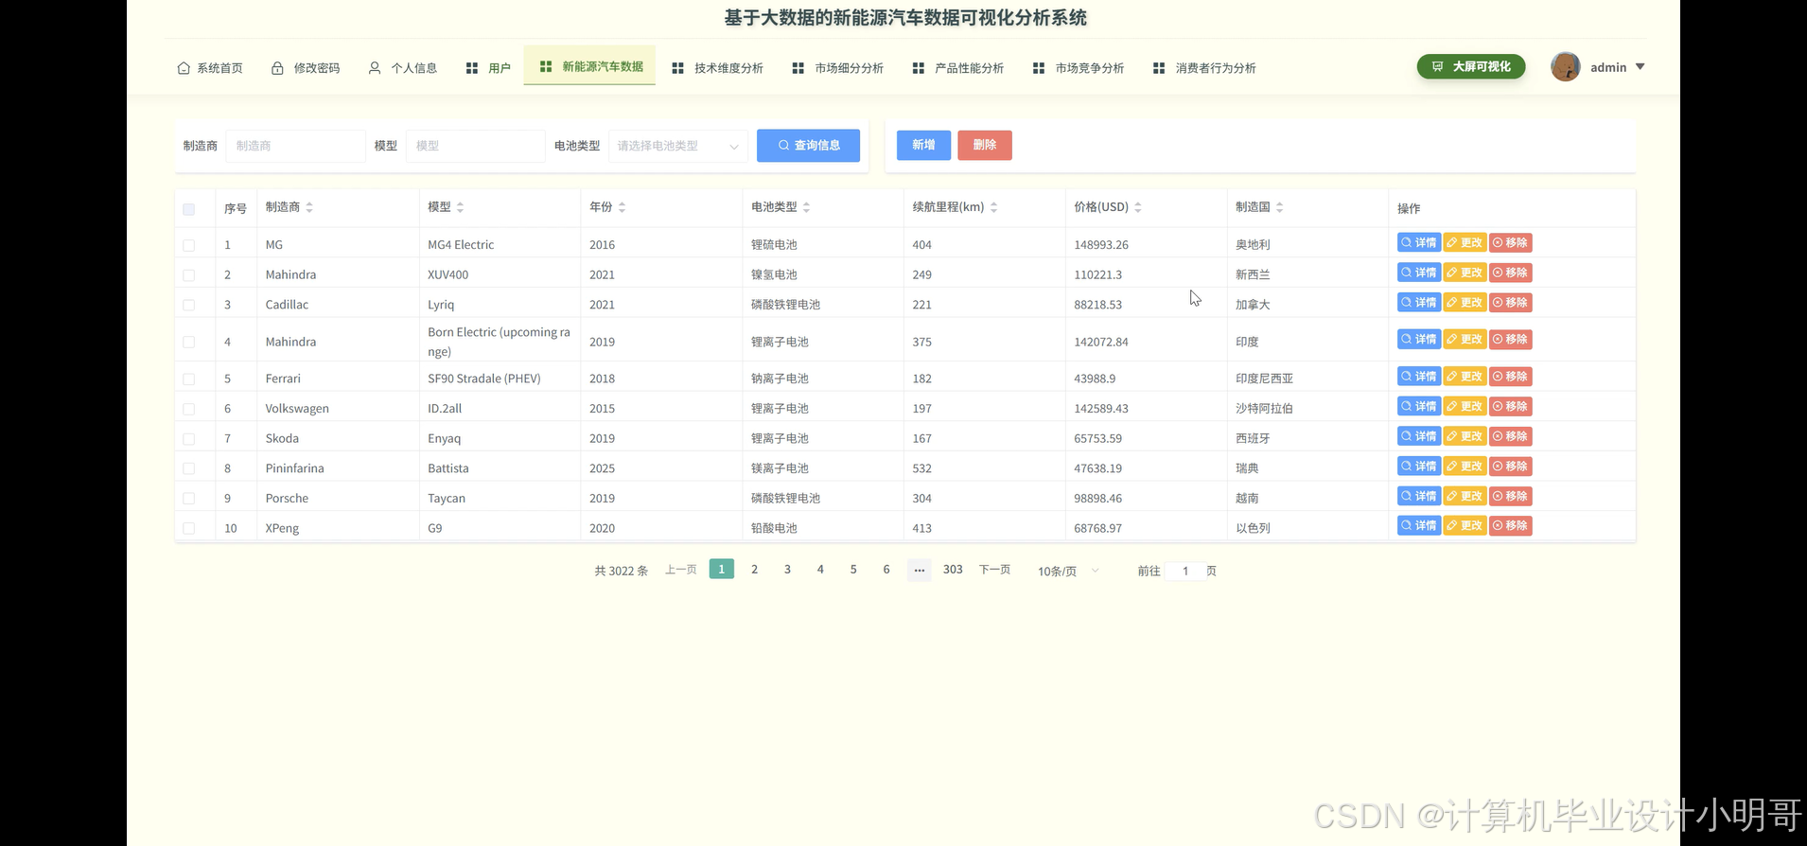Expand the pagination ellipsis for more pages
The height and width of the screenshot is (846, 1807).
point(920,570)
